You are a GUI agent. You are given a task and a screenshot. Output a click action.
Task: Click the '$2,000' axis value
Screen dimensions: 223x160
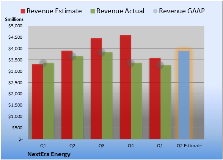(15, 94)
